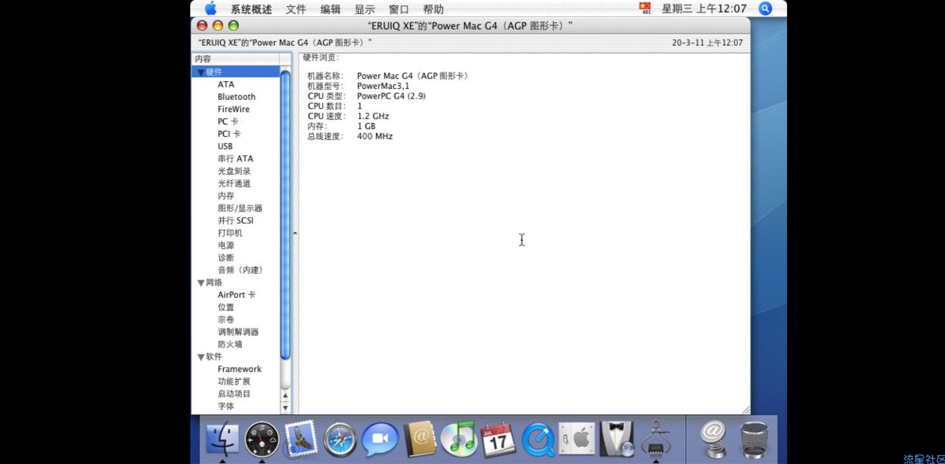
Task: Select 功能扩展 in the sidebar
Action: pyautogui.click(x=234, y=381)
